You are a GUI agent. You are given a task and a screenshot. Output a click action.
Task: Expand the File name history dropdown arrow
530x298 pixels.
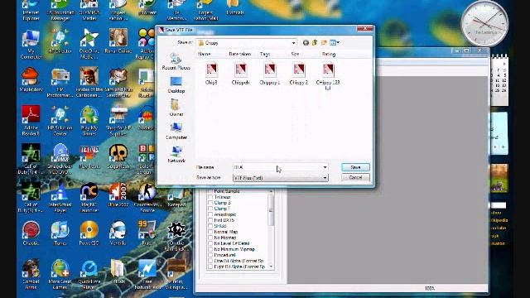click(x=325, y=167)
